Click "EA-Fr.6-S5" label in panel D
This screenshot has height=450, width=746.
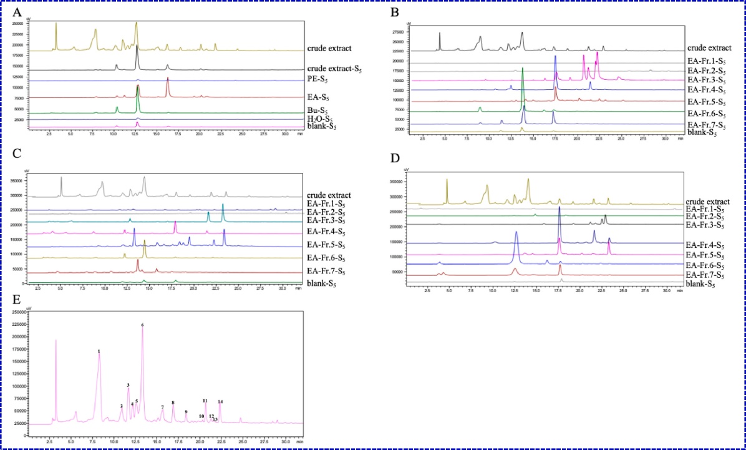pyautogui.click(x=706, y=266)
